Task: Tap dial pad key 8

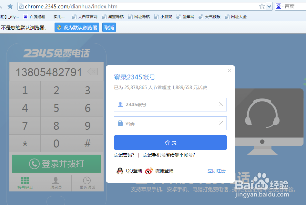Action: tap(56, 126)
